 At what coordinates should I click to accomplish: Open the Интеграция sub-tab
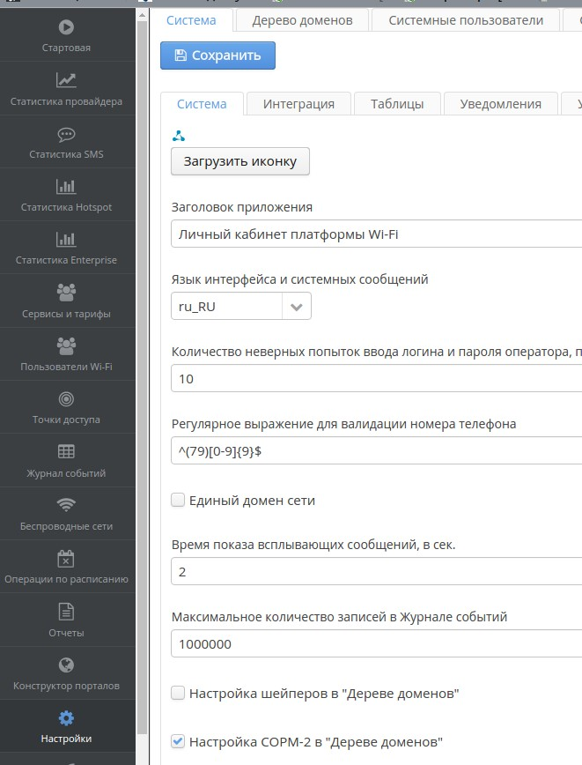[298, 104]
